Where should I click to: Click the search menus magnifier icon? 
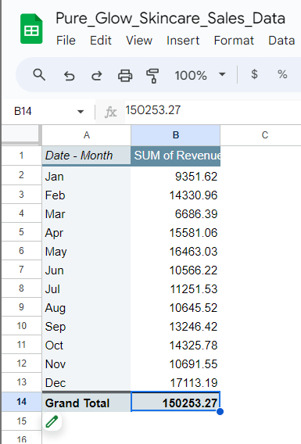pos(39,75)
